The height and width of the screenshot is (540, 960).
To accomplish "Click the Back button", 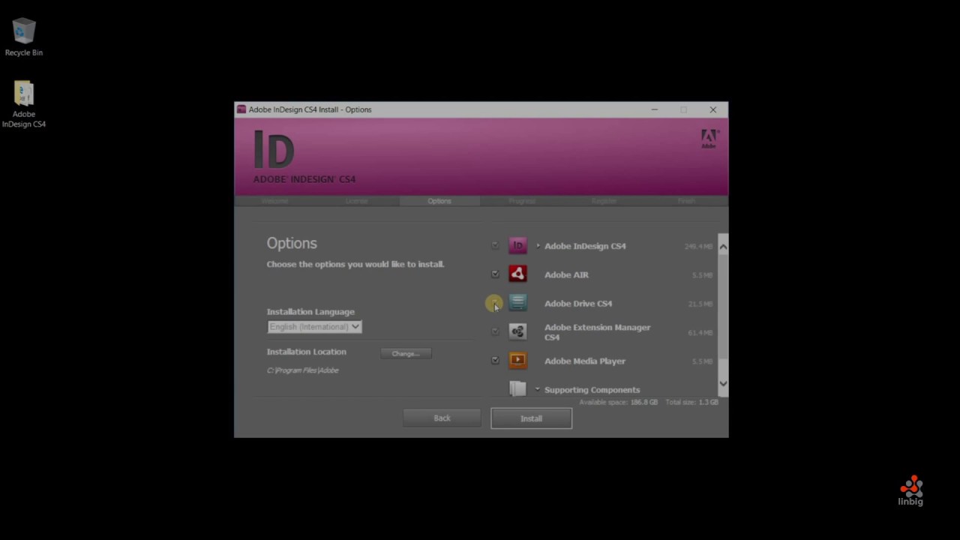I will click(x=442, y=418).
